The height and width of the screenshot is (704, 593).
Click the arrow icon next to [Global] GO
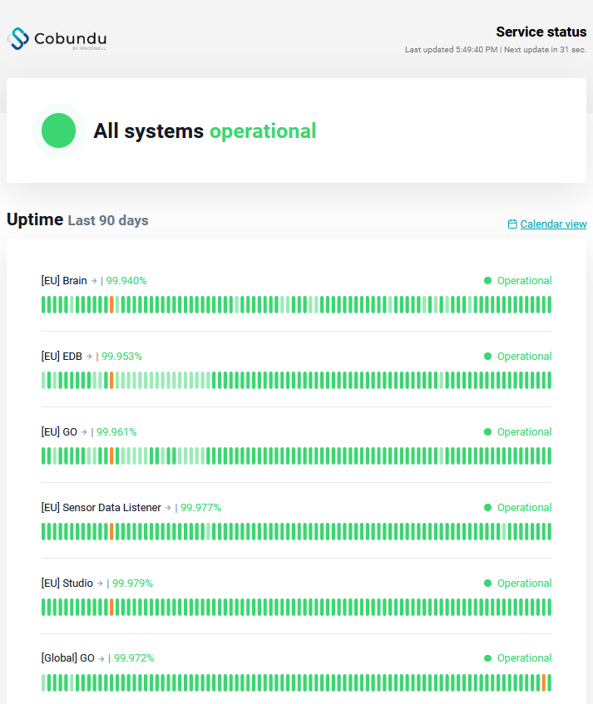click(x=101, y=658)
